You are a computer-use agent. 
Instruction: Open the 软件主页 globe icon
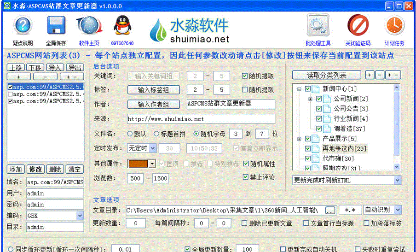pyautogui.click(x=89, y=26)
